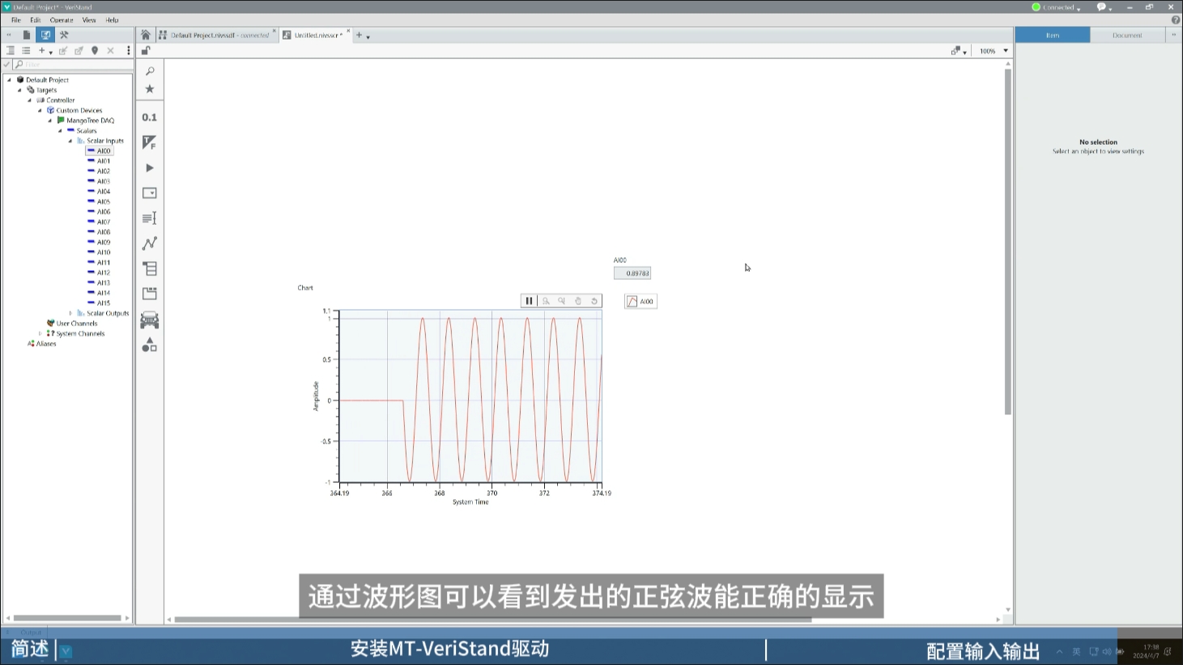This screenshot has height=665, width=1183.
Task: Click the tree Filter search field
Action: [x=73, y=64]
